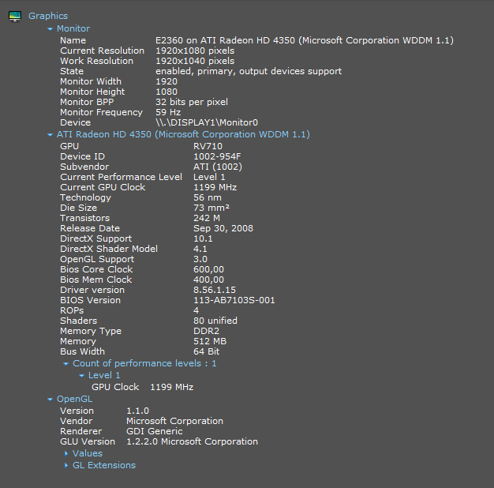Select OpenGL Version '1.1.0' value

pos(137,411)
